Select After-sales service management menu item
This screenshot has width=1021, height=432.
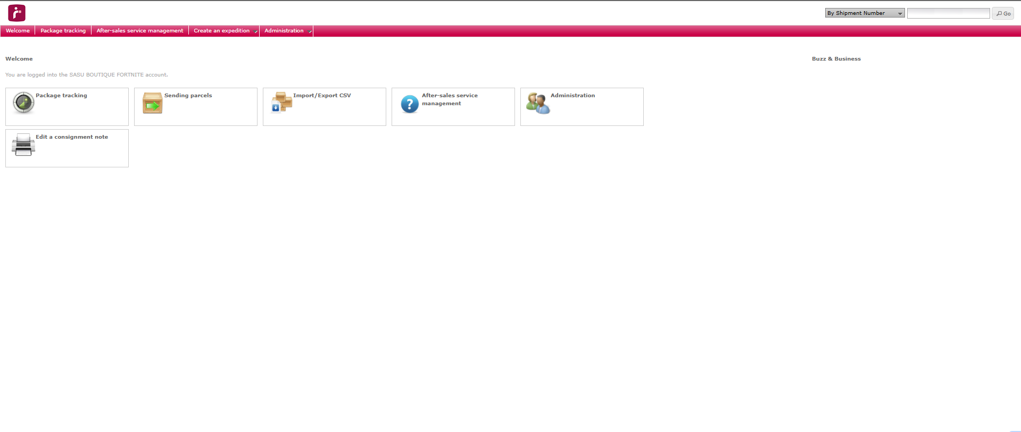139,31
